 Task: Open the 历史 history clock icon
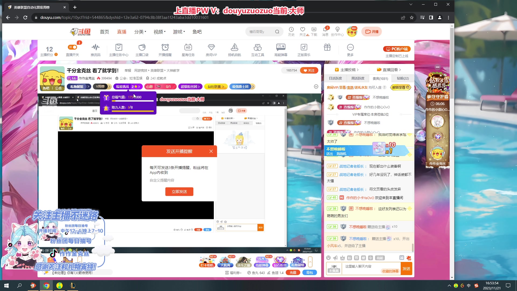pos(291,32)
